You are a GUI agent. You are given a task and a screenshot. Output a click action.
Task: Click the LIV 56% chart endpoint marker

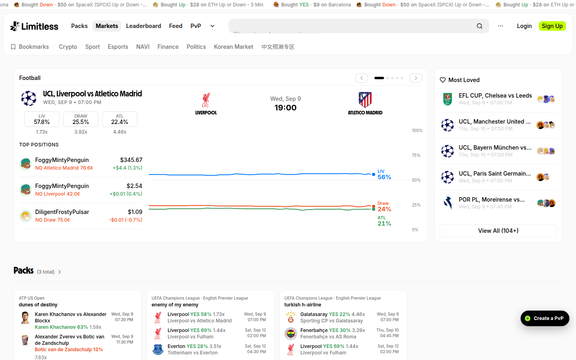(374, 174)
